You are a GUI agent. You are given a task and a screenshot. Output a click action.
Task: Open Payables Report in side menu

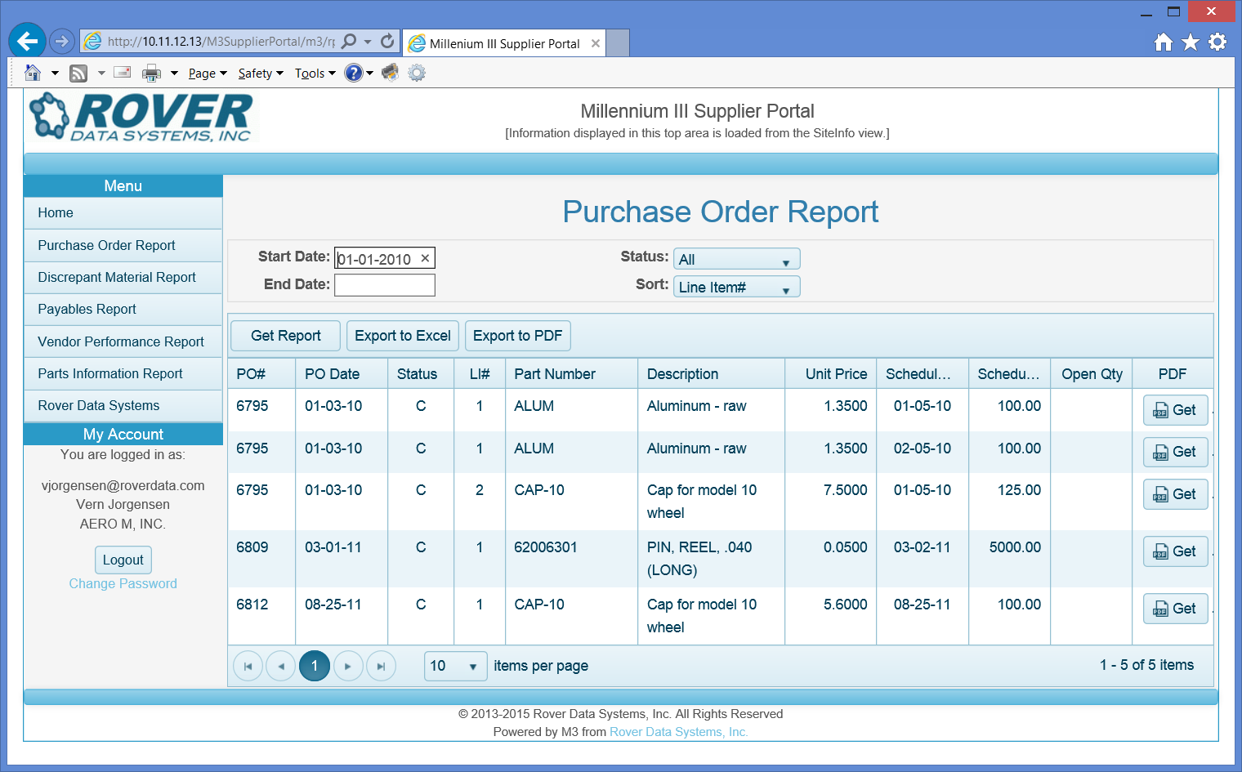(x=123, y=310)
